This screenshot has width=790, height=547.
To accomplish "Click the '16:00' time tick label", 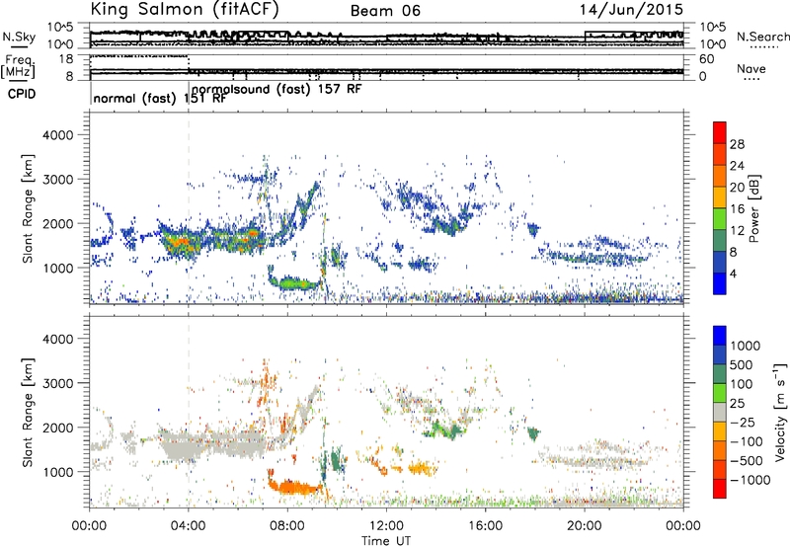I will (x=485, y=526).
